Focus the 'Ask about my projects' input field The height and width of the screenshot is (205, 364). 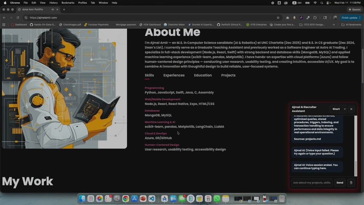pos(312,183)
